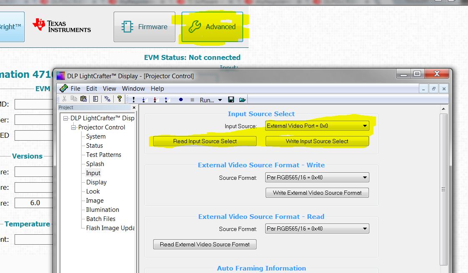Select Input in the project tree
468x273 pixels.
(93, 173)
